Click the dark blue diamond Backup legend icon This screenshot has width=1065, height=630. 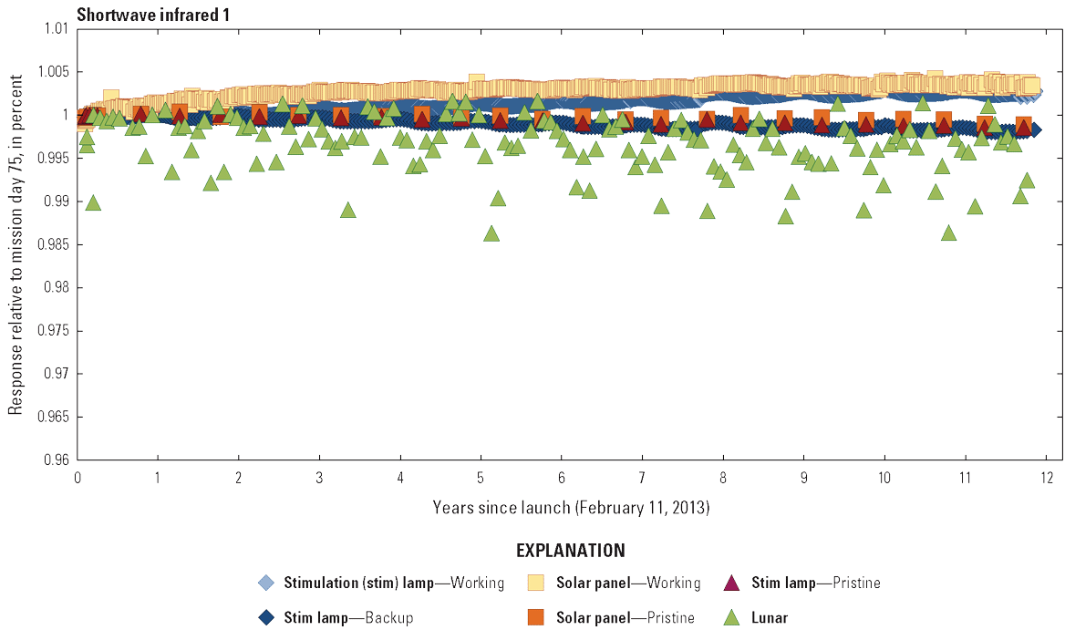click(x=266, y=617)
